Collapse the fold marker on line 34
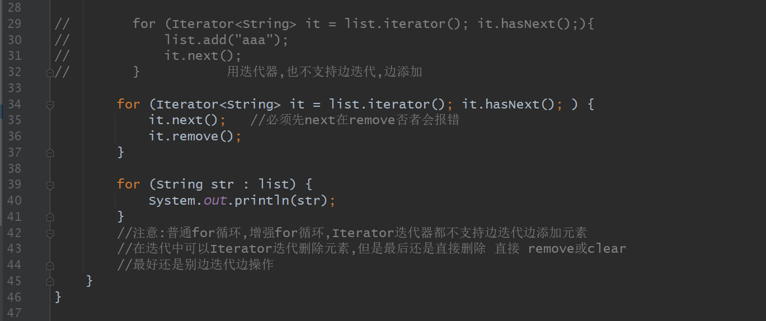This screenshot has height=321, width=766. pyautogui.click(x=50, y=105)
